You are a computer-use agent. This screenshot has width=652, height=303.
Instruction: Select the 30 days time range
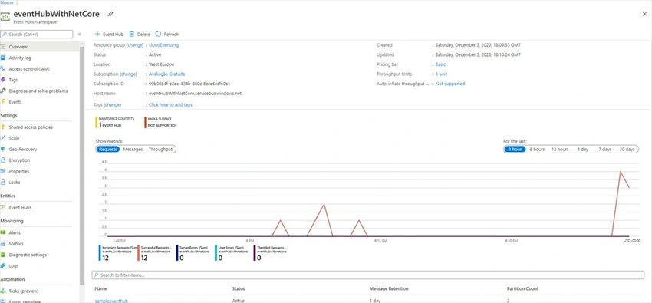coord(627,150)
